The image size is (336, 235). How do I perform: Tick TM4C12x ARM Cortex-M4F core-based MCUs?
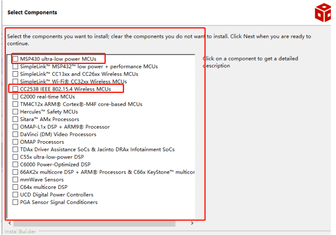pos(15,104)
